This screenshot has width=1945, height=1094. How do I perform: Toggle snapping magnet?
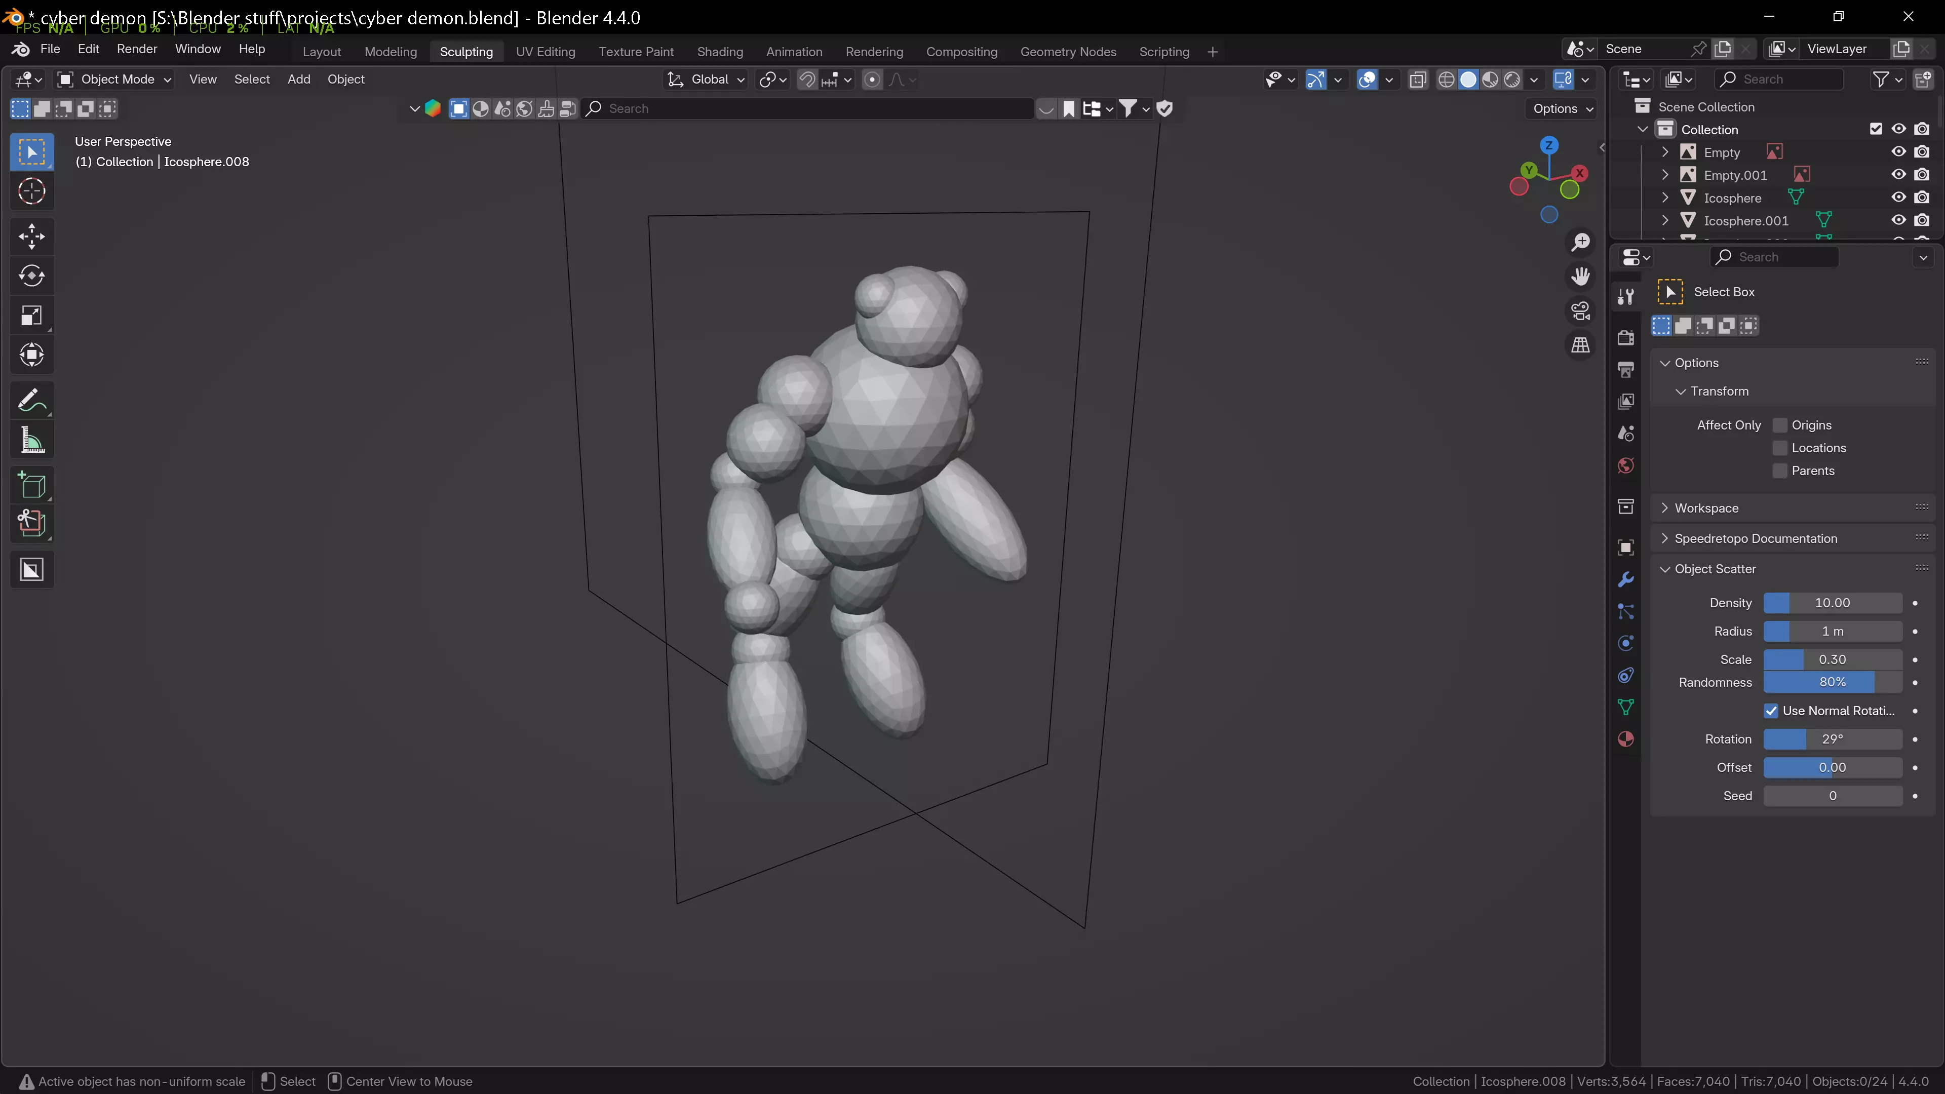[x=807, y=80]
